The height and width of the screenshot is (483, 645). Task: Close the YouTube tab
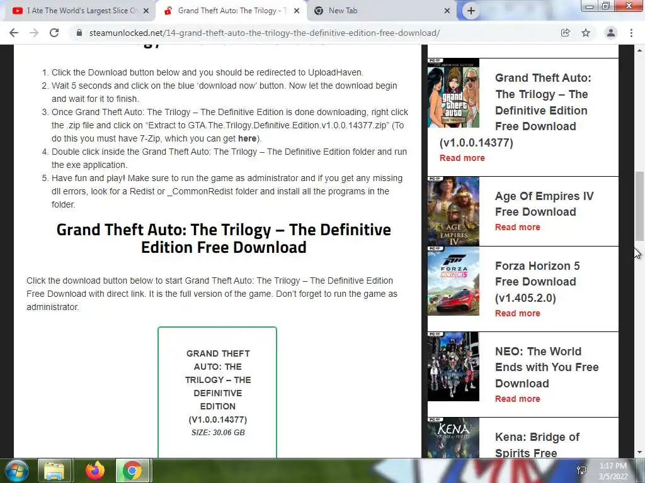[146, 11]
